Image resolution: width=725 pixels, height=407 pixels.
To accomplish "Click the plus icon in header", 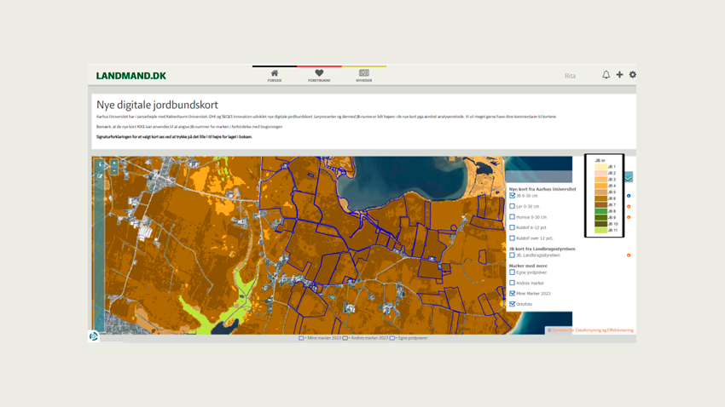I will coord(619,75).
